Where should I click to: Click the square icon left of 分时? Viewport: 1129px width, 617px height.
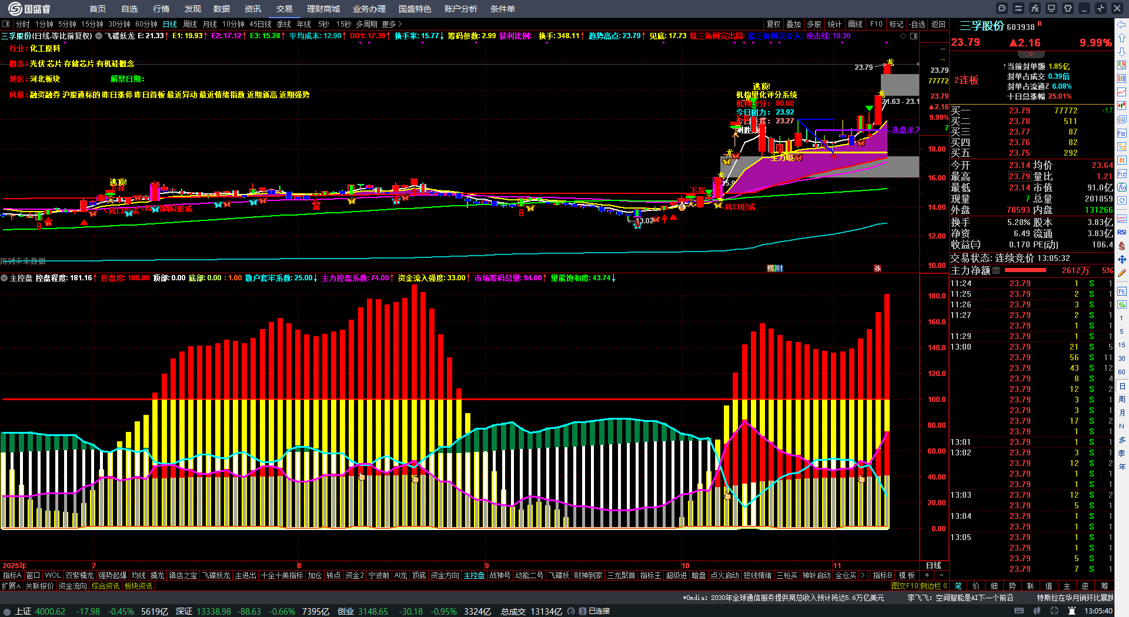[x=6, y=24]
